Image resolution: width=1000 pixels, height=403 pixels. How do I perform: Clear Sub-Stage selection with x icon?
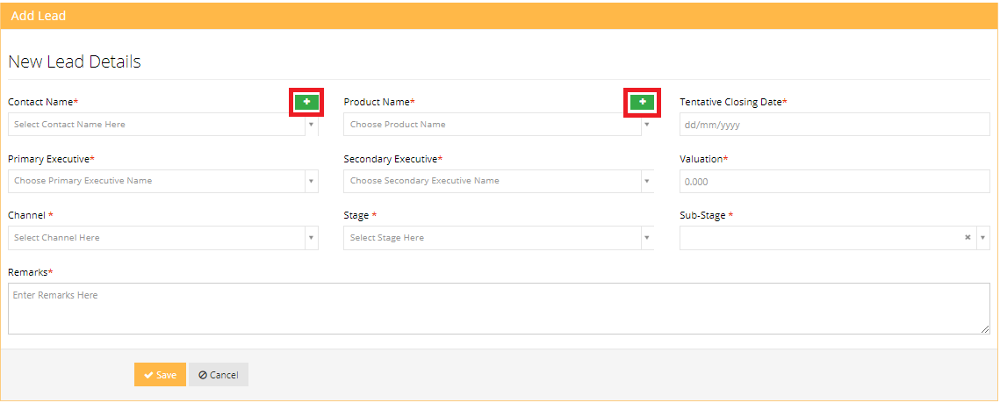tap(968, 237)
